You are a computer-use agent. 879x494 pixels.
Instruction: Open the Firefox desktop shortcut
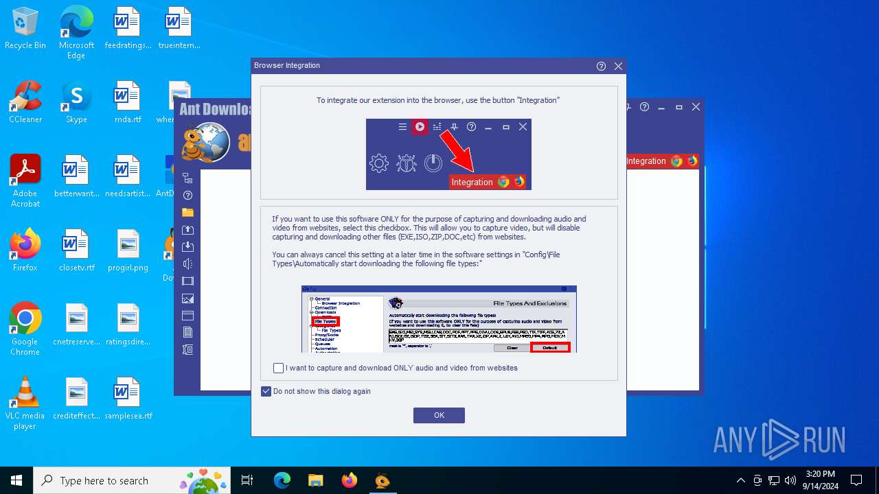tap(25, 250)
